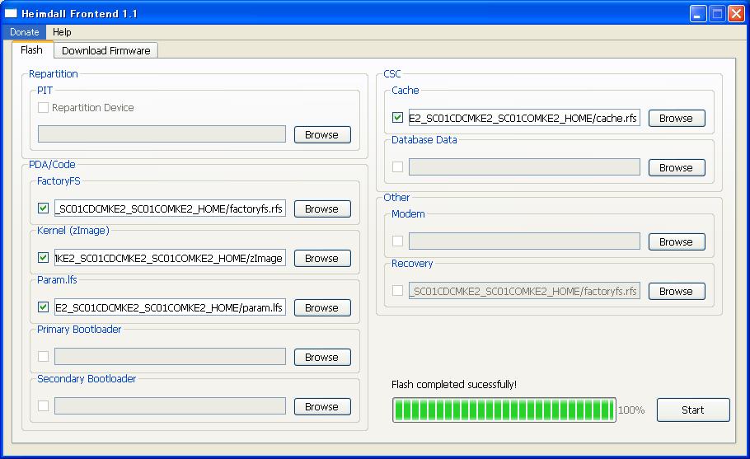Open the Help menu
This screenshot has width=750, height=459.
62,32
